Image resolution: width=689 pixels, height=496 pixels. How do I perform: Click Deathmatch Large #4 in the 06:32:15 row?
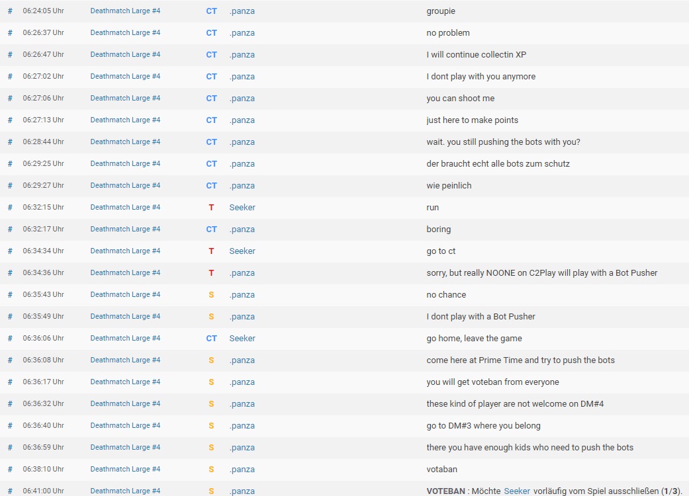click(x=125, y=207)
